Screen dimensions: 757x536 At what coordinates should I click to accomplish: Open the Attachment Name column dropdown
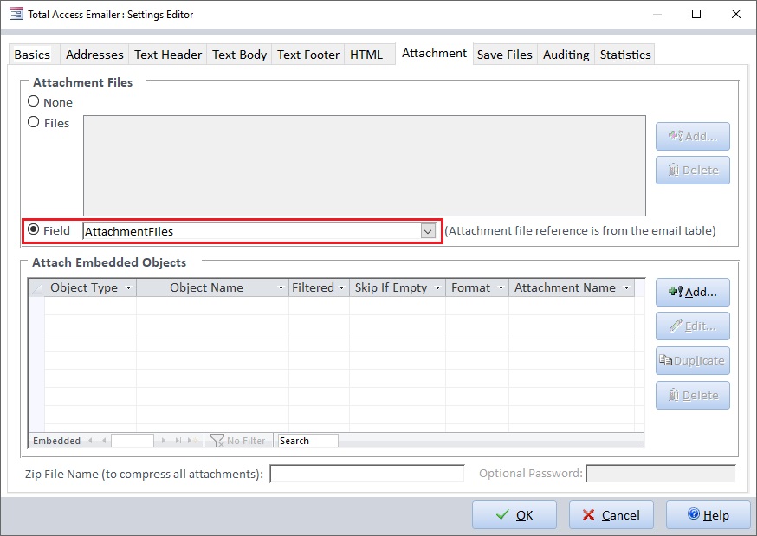[627, 288]
